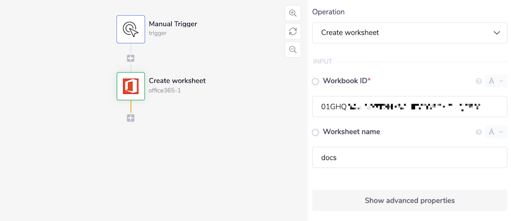Open help for Worksheet name
The height and width of the screenshot is (221, 511).
tap(479, 132)
